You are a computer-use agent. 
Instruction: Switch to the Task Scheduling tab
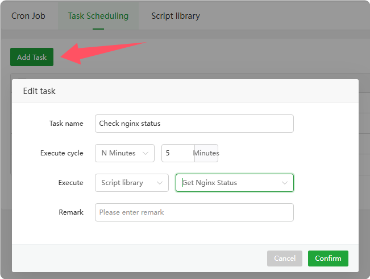pos(98,16)
